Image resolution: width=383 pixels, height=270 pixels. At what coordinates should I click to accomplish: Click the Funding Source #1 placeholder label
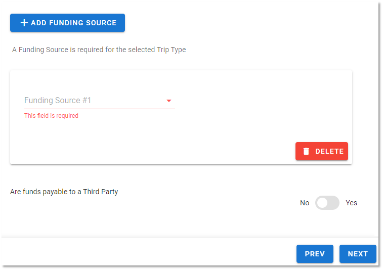pos(58,100)
